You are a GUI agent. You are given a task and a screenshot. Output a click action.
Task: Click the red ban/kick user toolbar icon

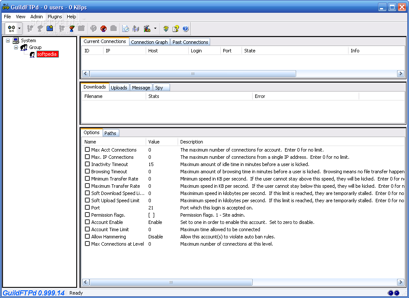104,29
